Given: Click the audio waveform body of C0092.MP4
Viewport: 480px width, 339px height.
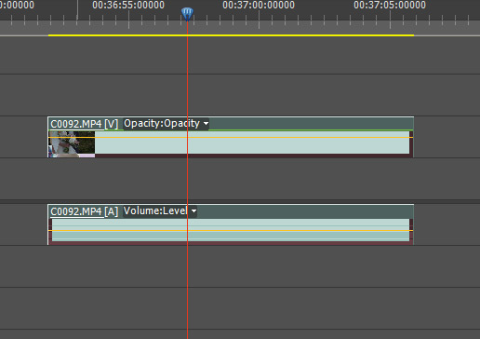Looking at the screenshot, I should click(231, 230).
